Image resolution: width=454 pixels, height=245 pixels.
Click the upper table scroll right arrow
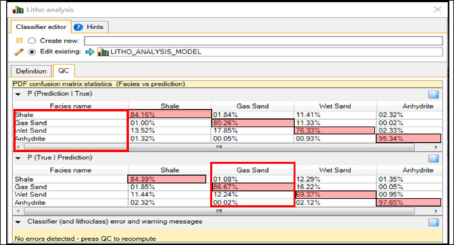[x=436, y=147]
